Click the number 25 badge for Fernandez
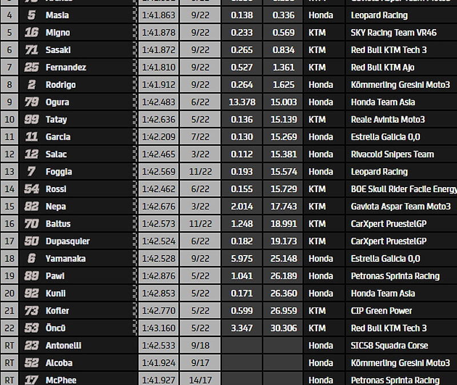 (x=31, y=67)
